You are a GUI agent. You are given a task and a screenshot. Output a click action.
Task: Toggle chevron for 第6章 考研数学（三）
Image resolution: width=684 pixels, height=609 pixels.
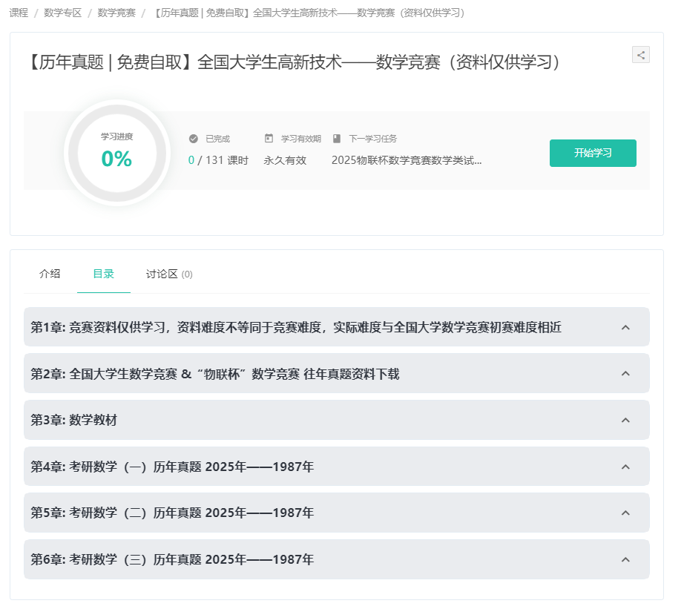pos(625,559)
